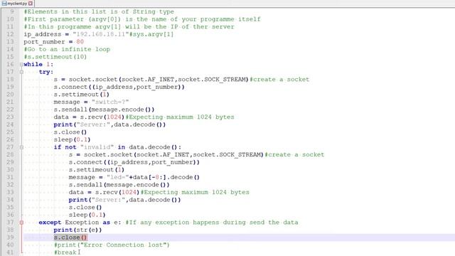Click the 'try:' keyword on line 17
The width and height of the screenshot is (455, 256).
point(46,72)
